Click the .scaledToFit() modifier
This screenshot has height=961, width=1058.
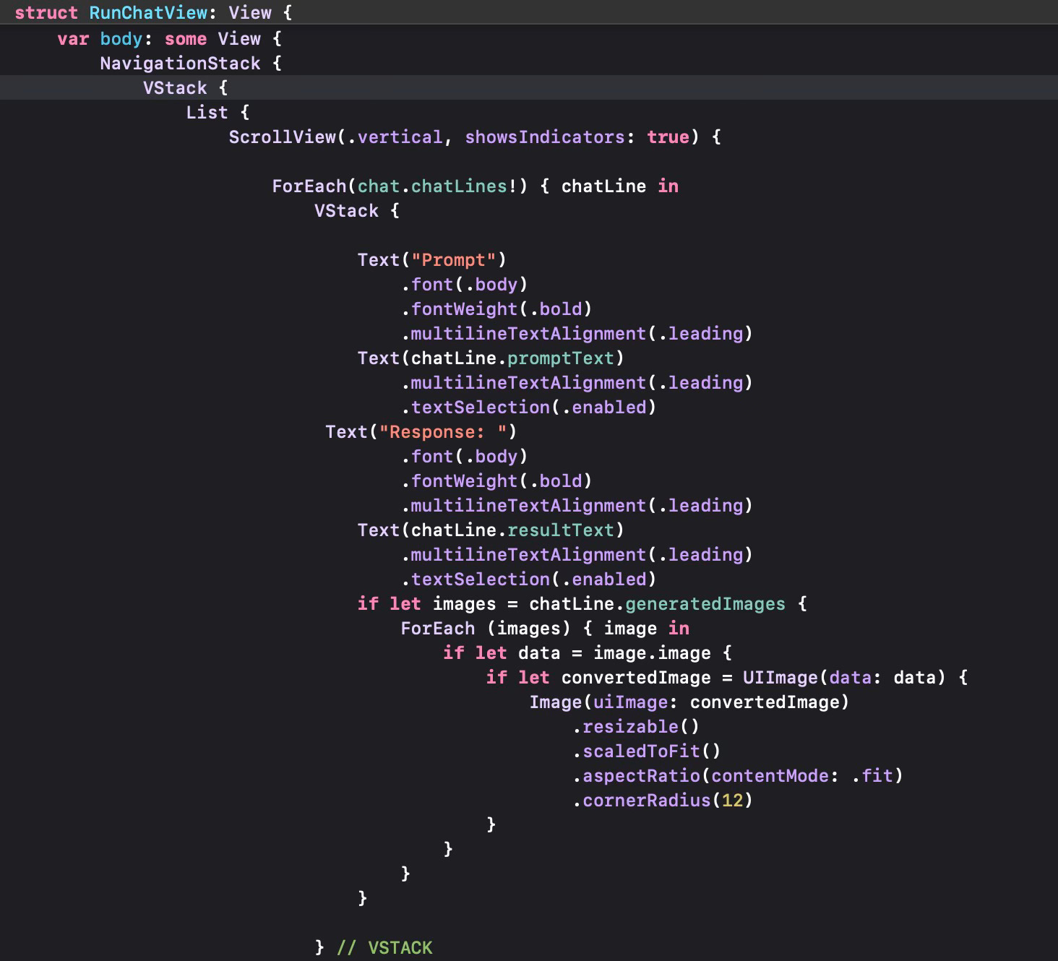click(647, 751)
